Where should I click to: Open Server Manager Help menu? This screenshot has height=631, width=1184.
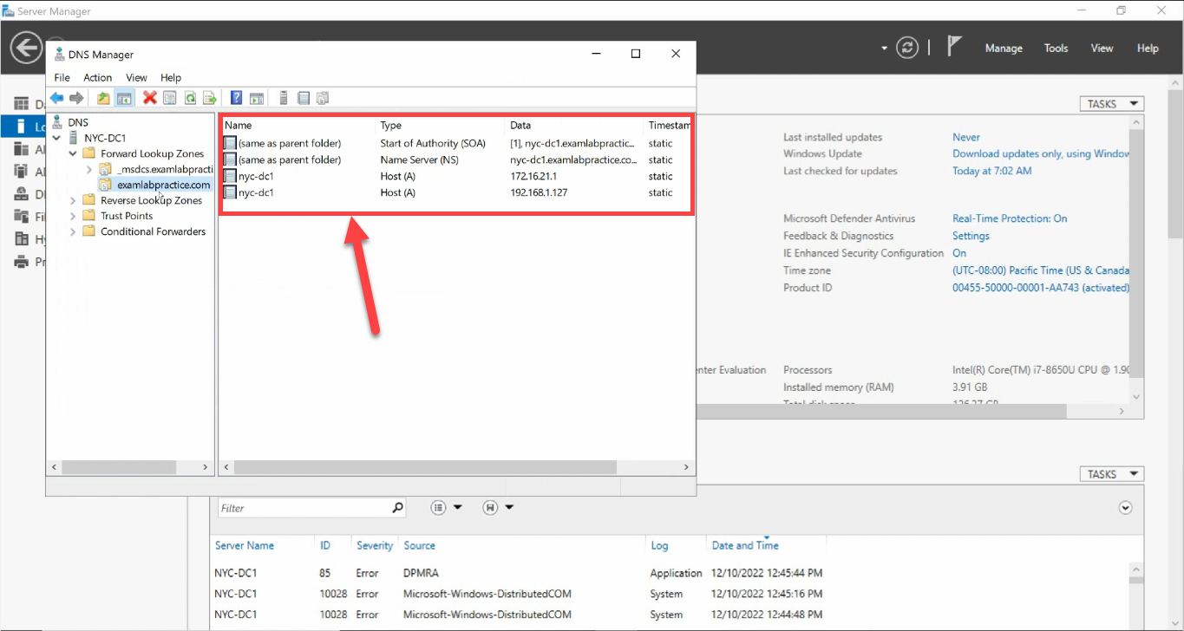pyautogui.click(x=1148, y=49)
